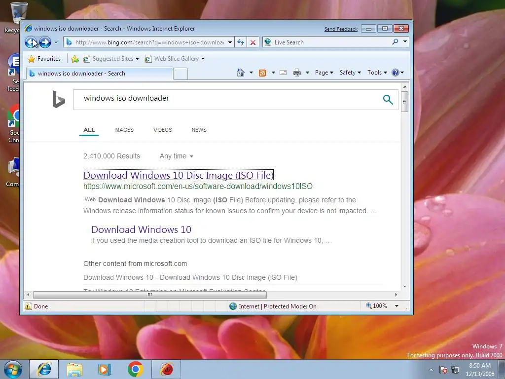Click the Print icon in command bar
505x379 pixels.
click(297, 73)
